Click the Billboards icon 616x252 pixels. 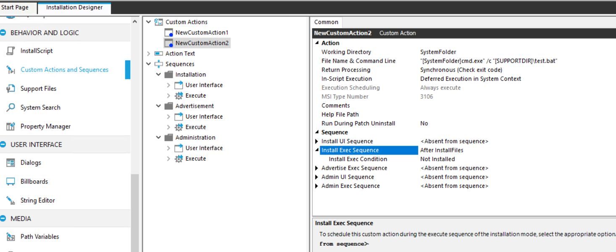tap(11, 181)
